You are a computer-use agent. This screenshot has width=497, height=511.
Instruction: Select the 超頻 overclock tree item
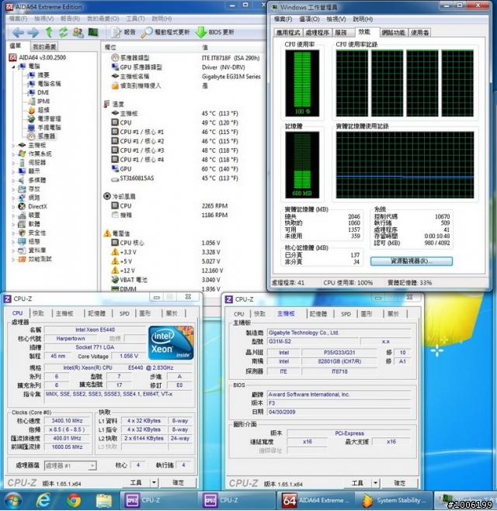tap(43, 110)
